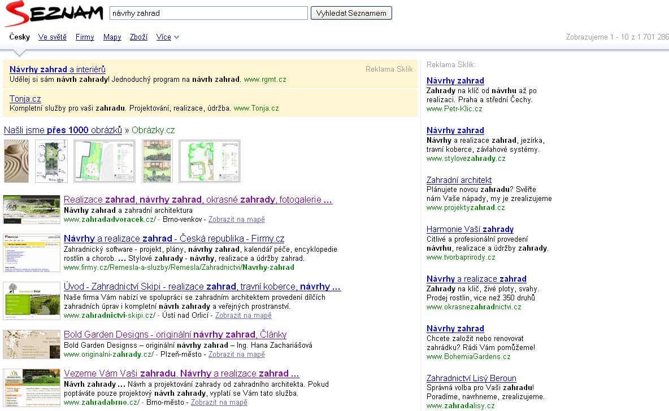The image size is (669, 411).
Task: Open the zen sand stone image thumbnail
Action: click(x=16, y=161)
